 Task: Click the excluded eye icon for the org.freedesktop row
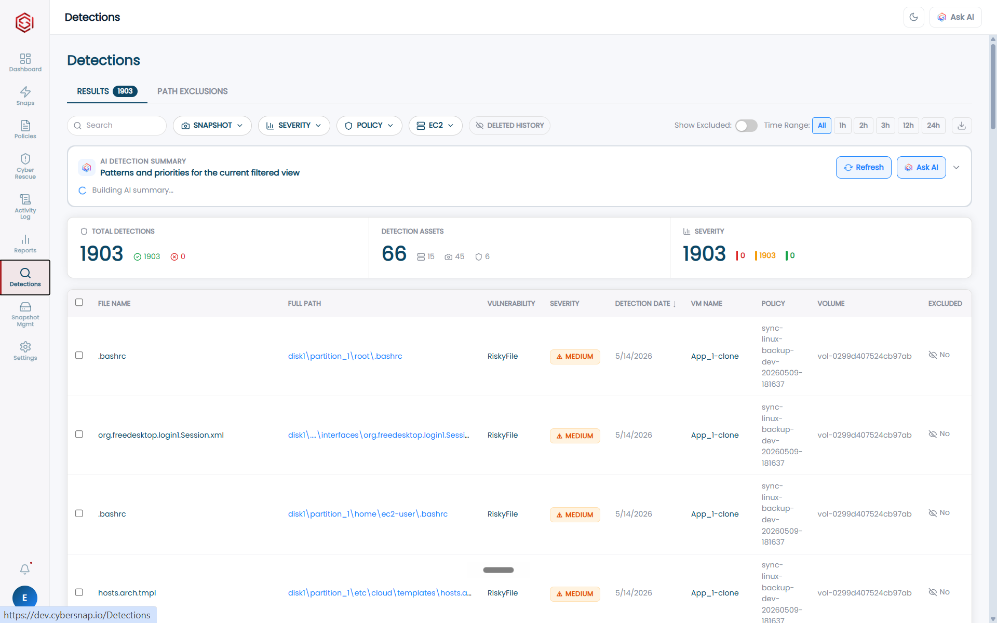(x=933, y=434)
